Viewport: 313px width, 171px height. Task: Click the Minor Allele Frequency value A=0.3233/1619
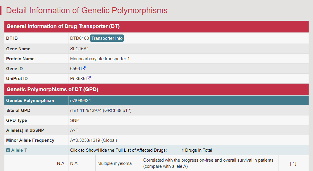93,140
